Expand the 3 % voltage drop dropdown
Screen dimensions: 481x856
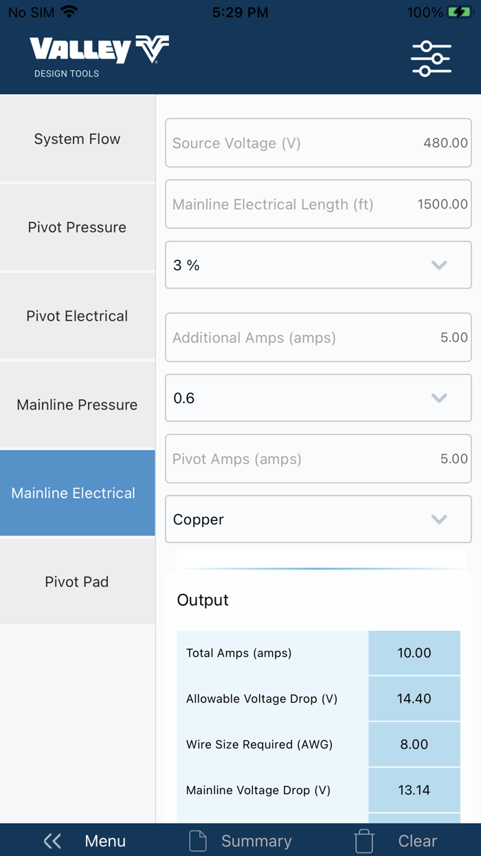(x=318, y=265)
